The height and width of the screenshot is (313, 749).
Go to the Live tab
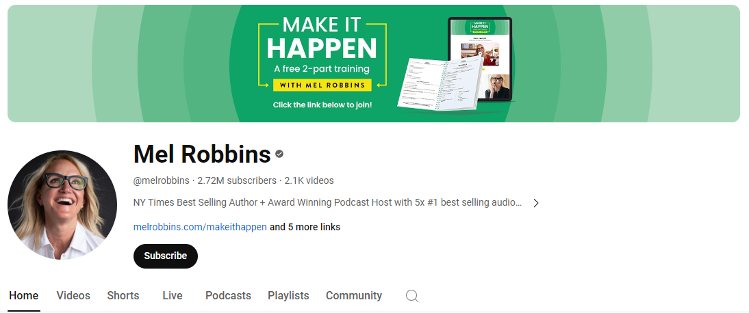173,296
